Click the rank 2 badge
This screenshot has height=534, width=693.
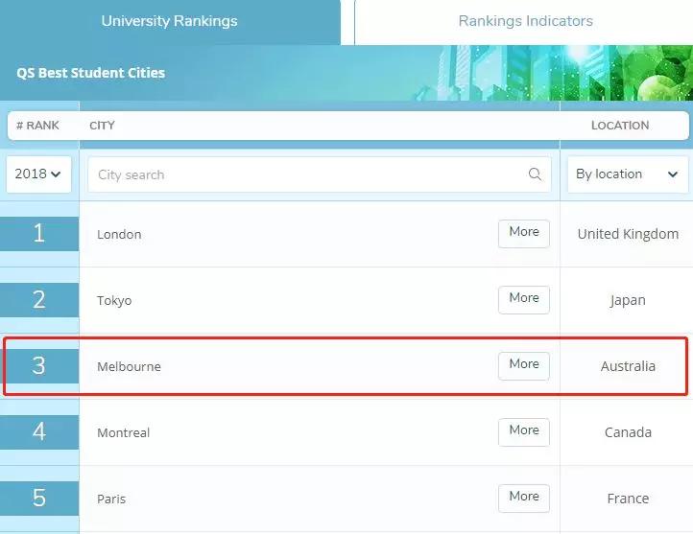[39, 300]
